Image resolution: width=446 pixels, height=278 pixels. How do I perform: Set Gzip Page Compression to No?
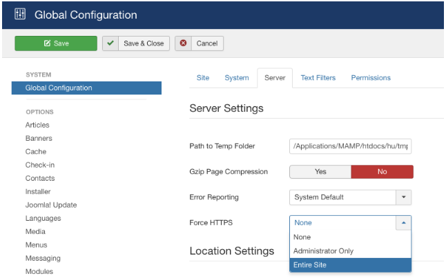[x=382, y=172]
